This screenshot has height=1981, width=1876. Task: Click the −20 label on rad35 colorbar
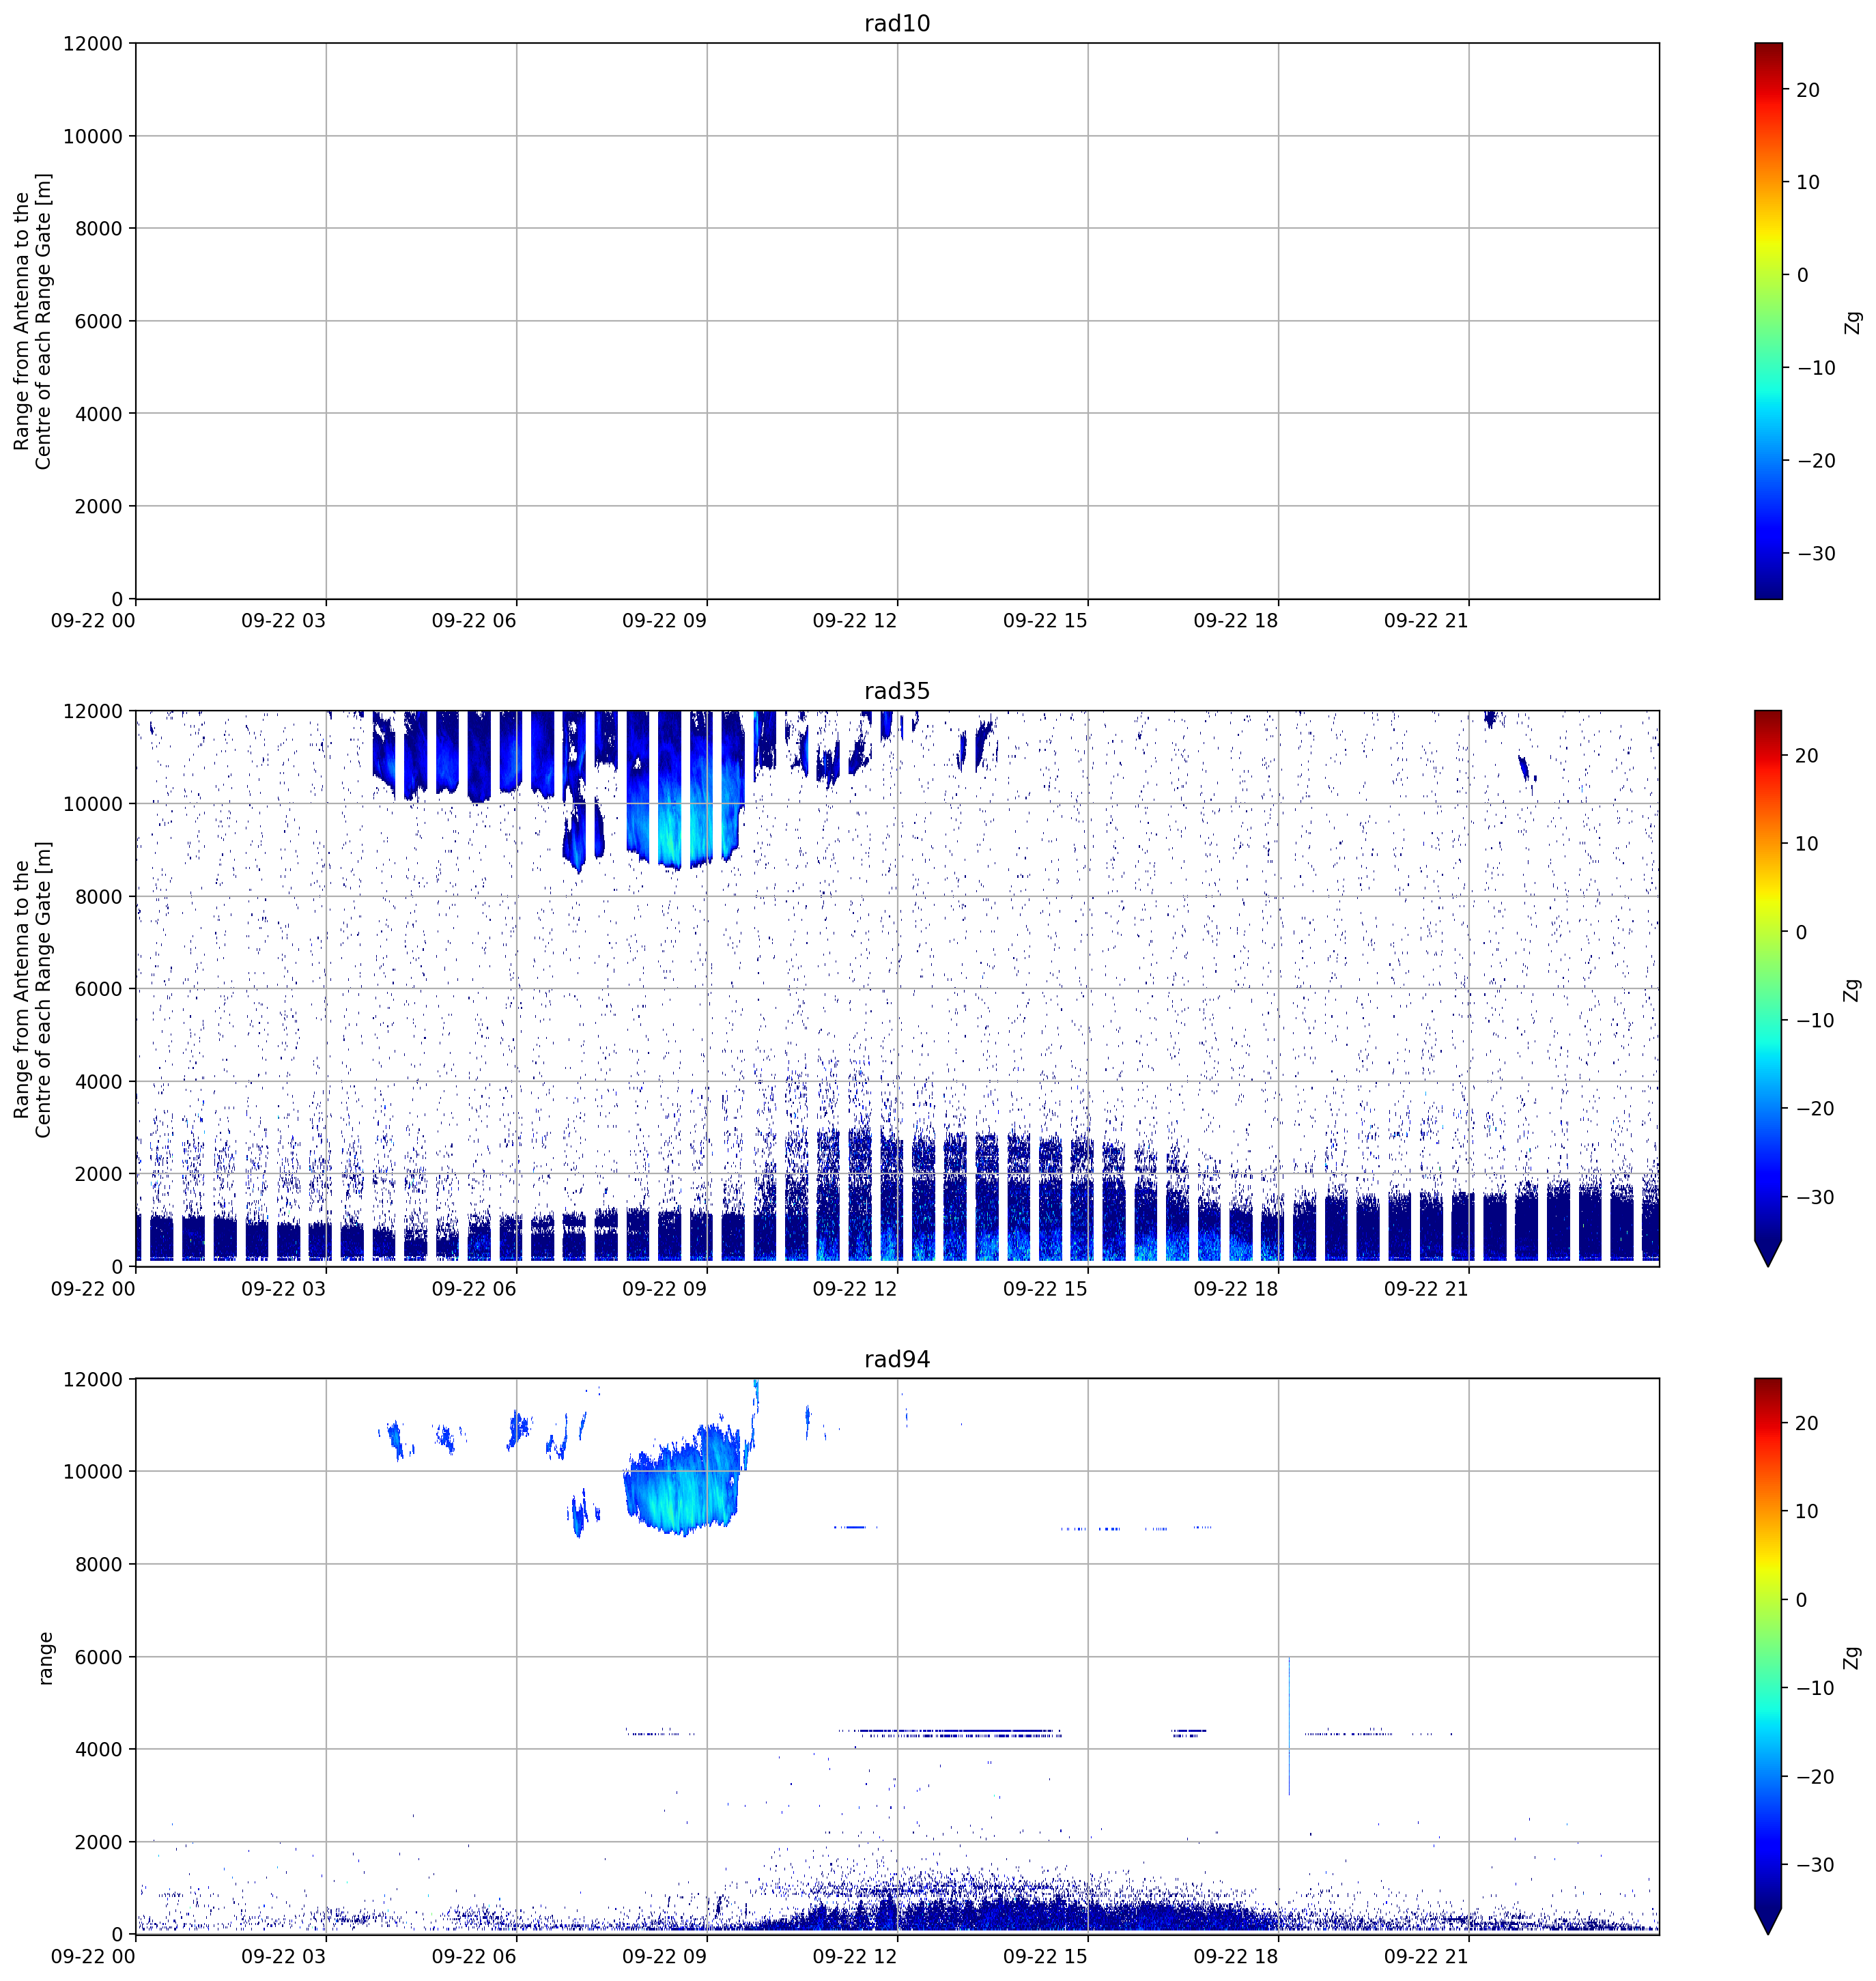click(x=1816, y=1108)
